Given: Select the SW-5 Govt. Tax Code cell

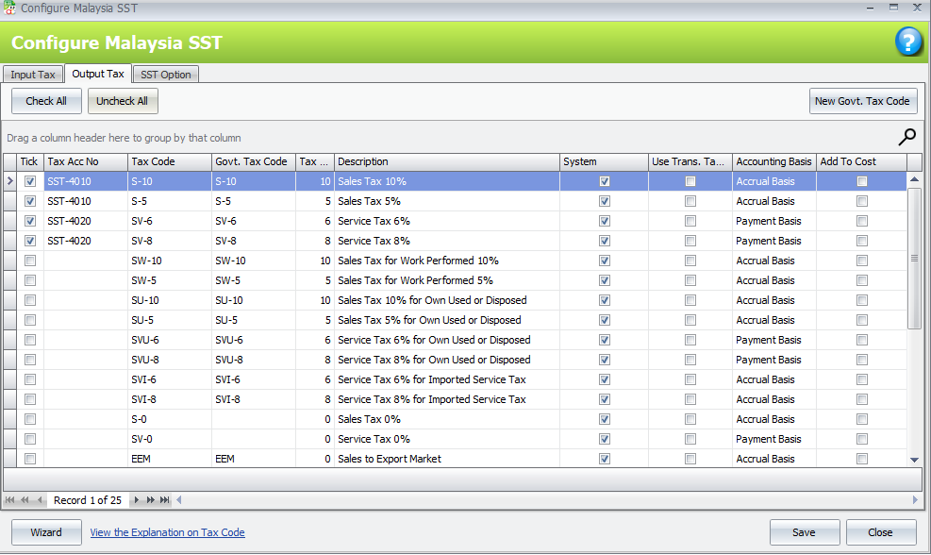Looking at the screenshot, I should (x=254, y=280).
